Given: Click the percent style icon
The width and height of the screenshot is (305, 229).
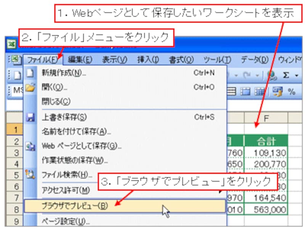Looking at the screenshot, I should tap(291, 92).
